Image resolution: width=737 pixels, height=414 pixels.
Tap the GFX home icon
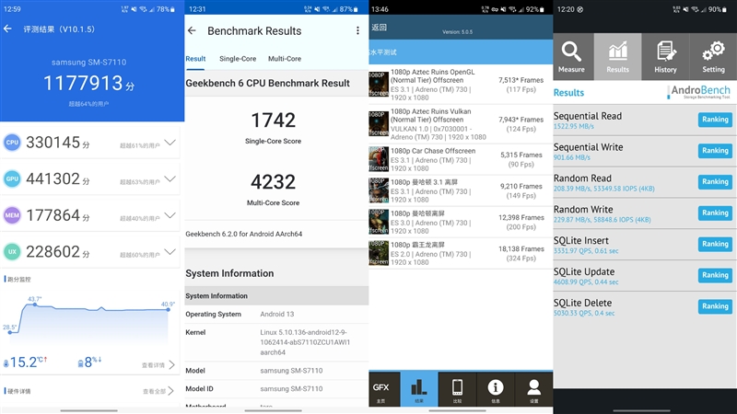pos(380,389)
